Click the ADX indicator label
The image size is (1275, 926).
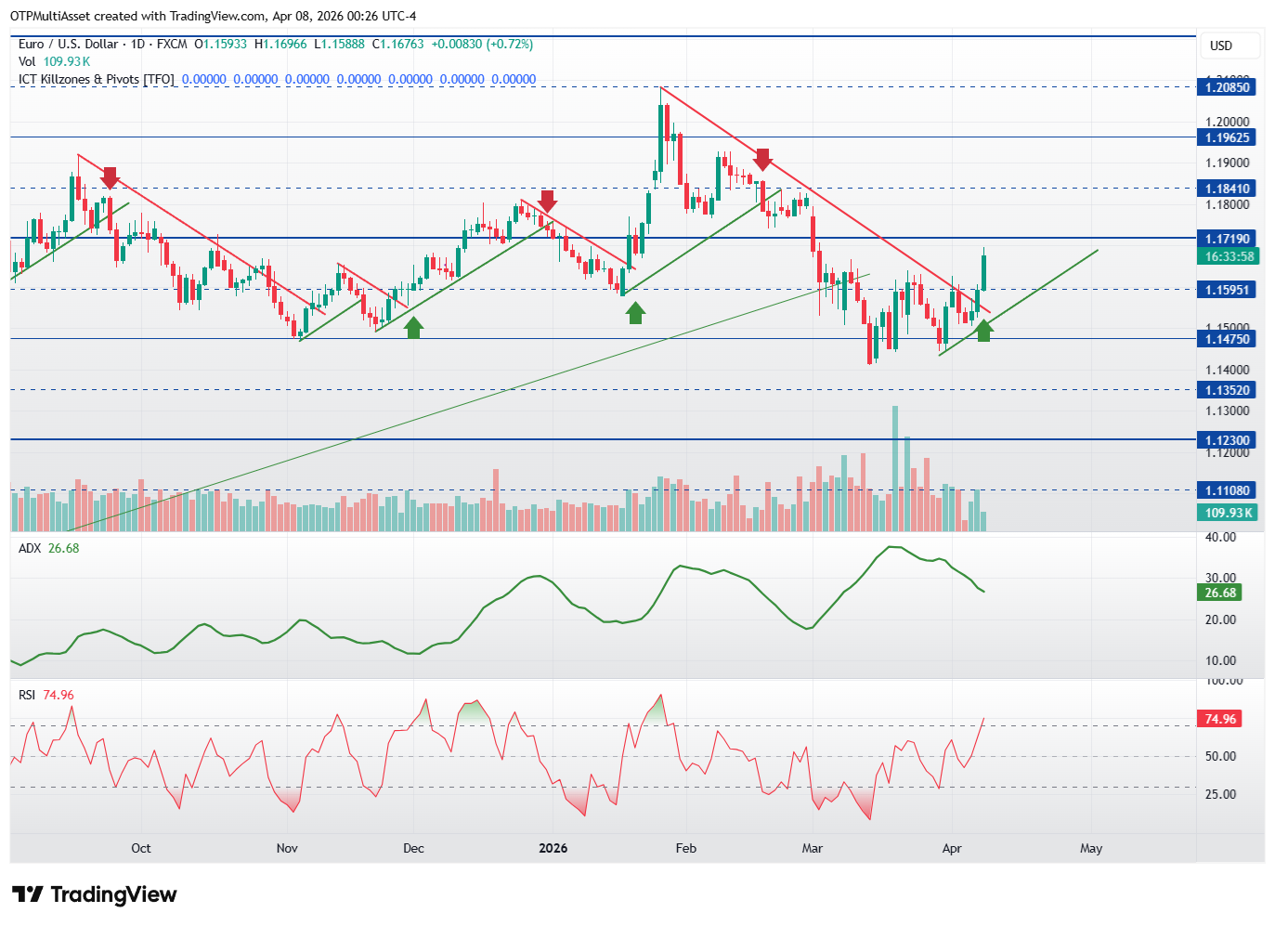(30, 548)
